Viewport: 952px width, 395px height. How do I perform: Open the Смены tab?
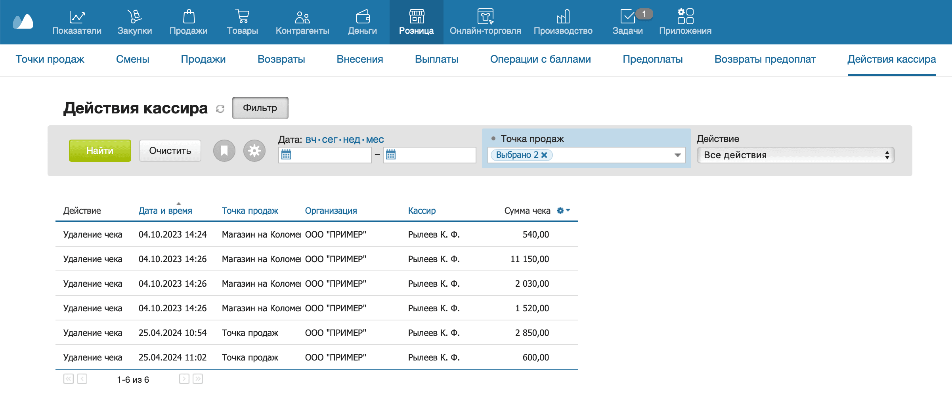click(x=133, y=59)
